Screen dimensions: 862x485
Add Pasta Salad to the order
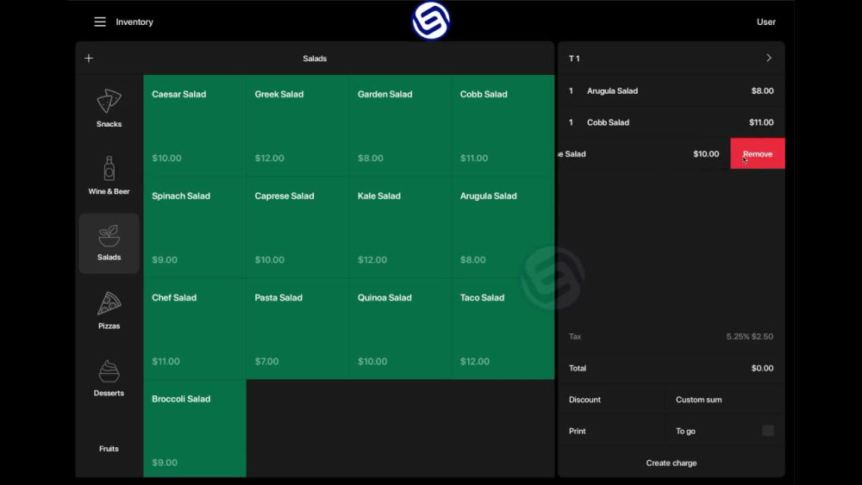(x=297, y=329)
